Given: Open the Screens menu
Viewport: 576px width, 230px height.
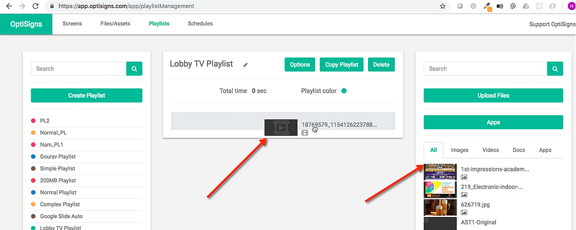Looking at the screenshot, I should pyautogui.click(x=72, y=24).
